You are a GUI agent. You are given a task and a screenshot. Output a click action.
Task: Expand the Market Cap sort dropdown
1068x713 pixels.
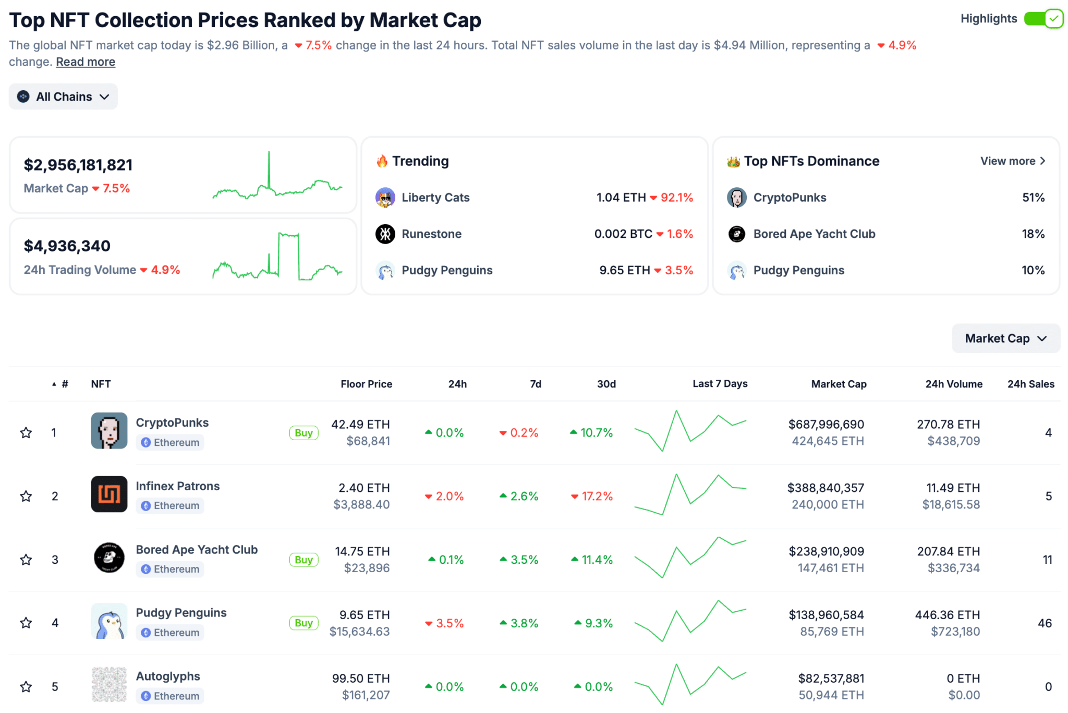pos(1005,339)
